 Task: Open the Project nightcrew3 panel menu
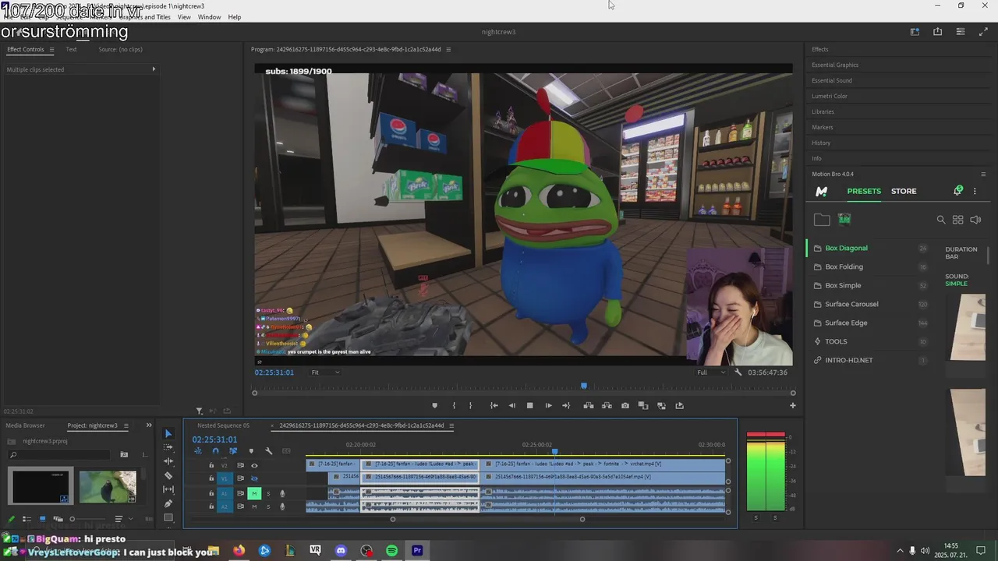126,425
